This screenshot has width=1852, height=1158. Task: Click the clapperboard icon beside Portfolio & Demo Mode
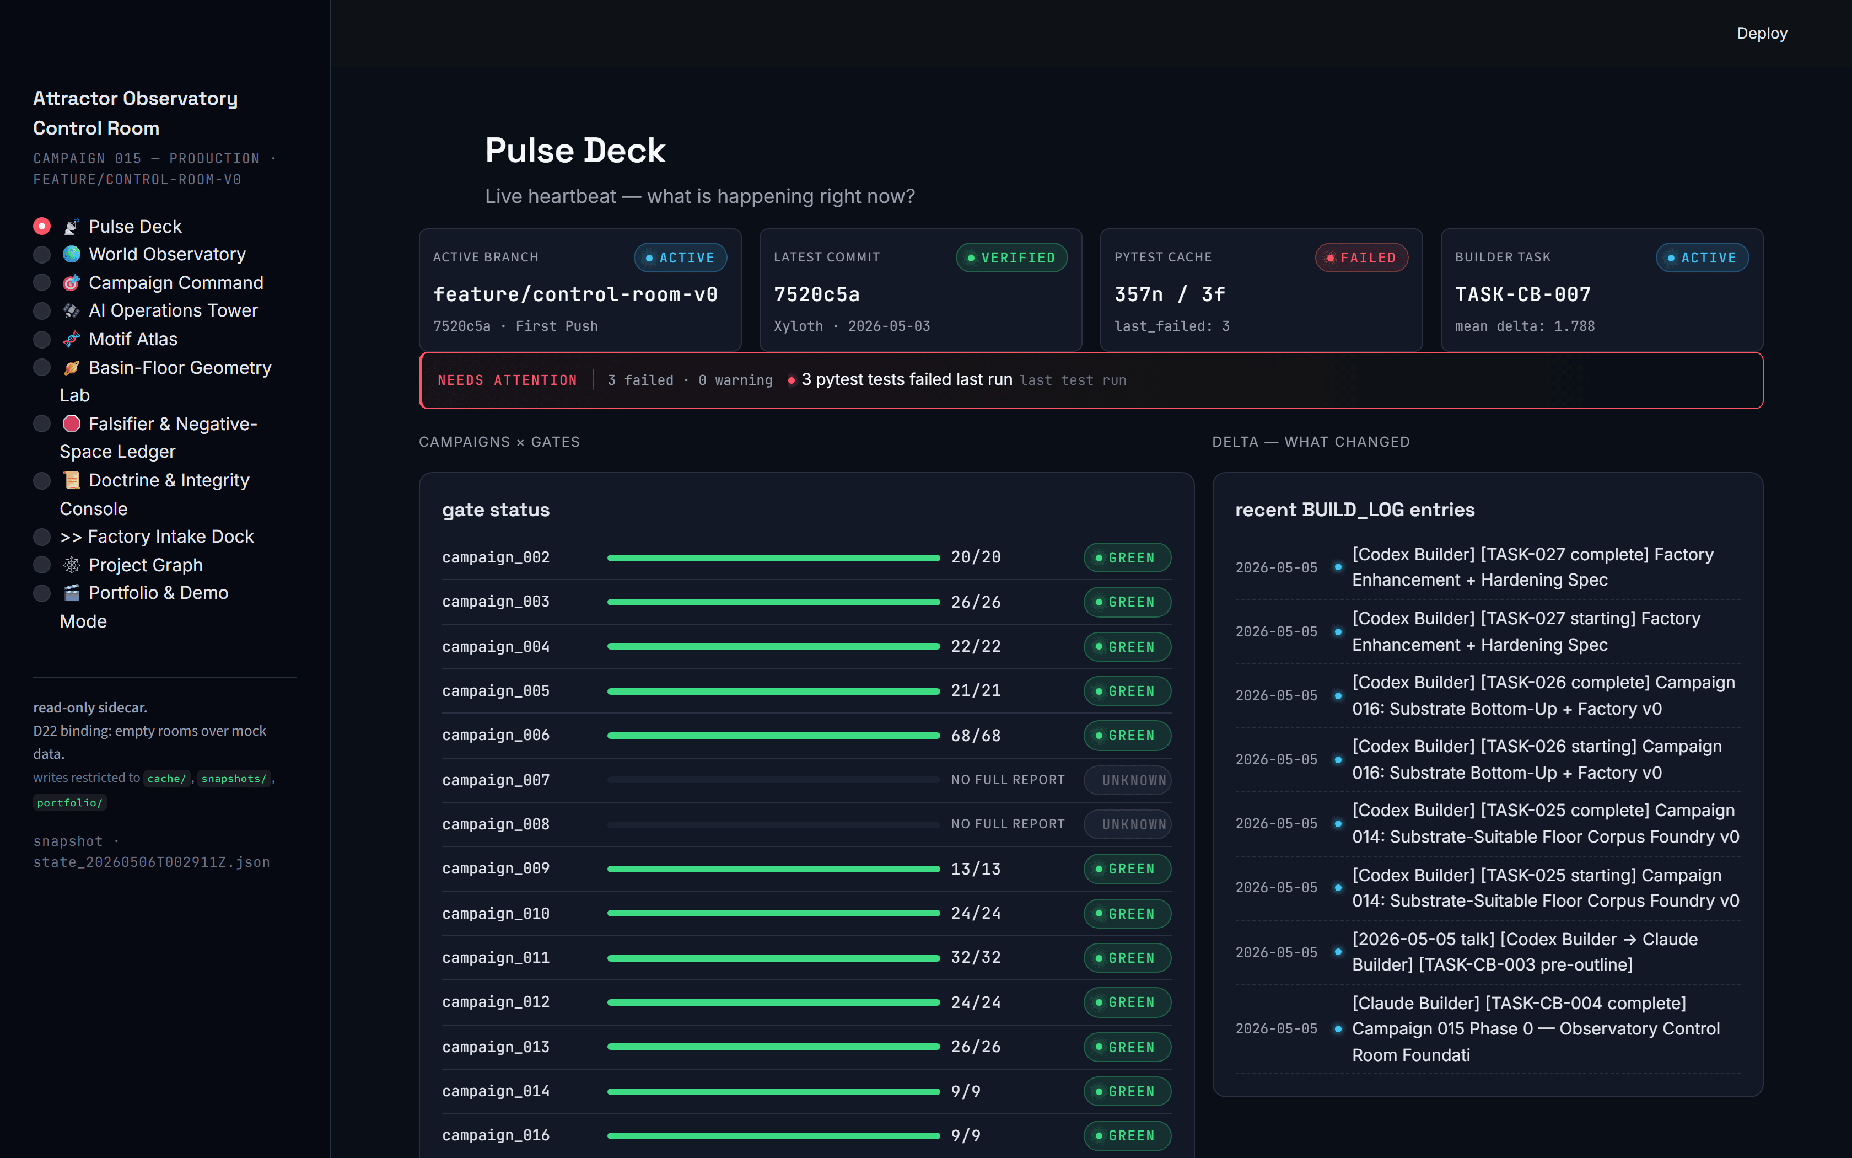click(71, 593)
